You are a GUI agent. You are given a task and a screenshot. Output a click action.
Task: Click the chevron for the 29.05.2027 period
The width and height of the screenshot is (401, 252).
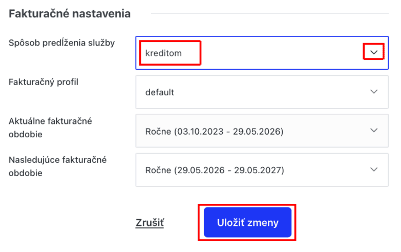pyautogui.click(x=373, y=169)
